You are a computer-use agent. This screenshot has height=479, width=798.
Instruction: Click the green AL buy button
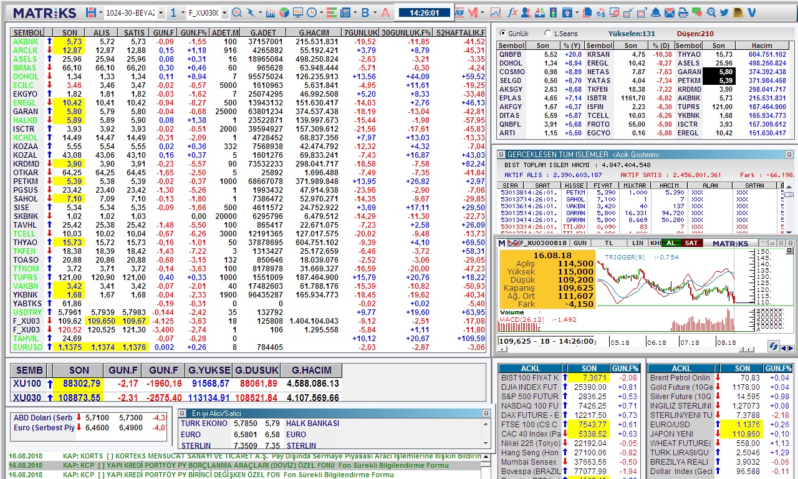pyautogui.click(x=671, y=243)
